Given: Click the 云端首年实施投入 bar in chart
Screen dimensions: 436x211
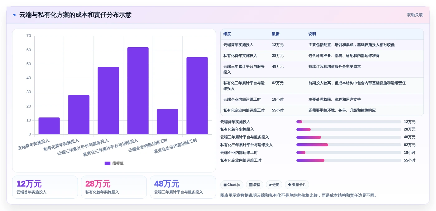Looking at the screenshot, I should click(49, 126).
